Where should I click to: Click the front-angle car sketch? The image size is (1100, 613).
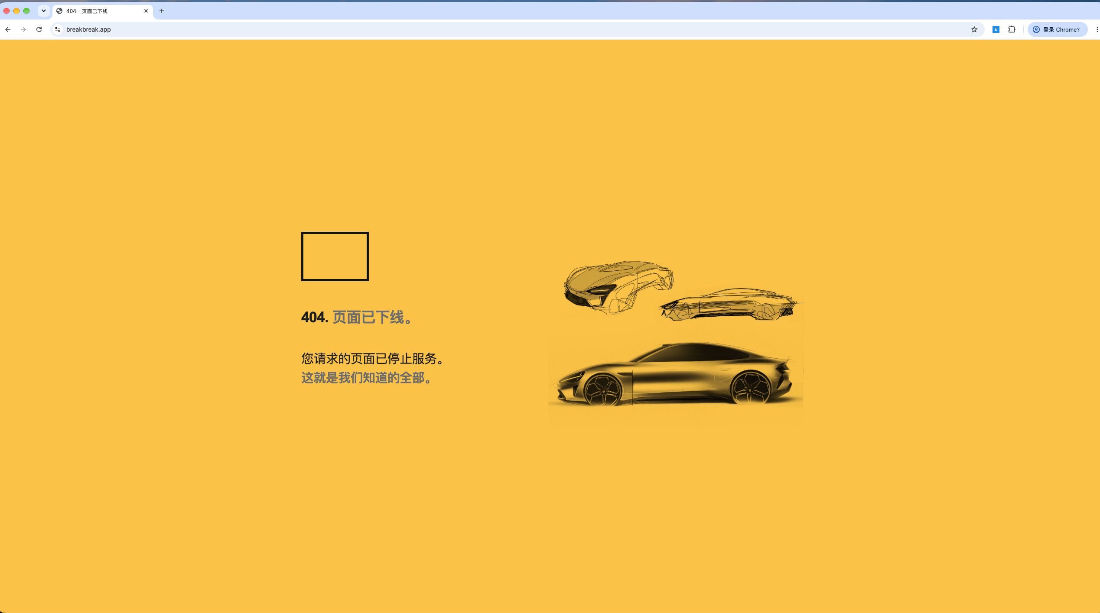coord(618,287)
